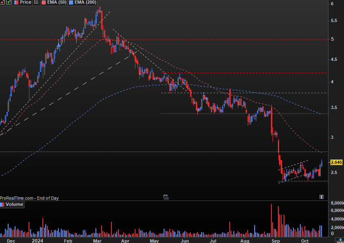Image resolution: width=344 pixels, height=243 pixels.
Task: Click the Feb label on time axis
Action: (x=68, y=241)
